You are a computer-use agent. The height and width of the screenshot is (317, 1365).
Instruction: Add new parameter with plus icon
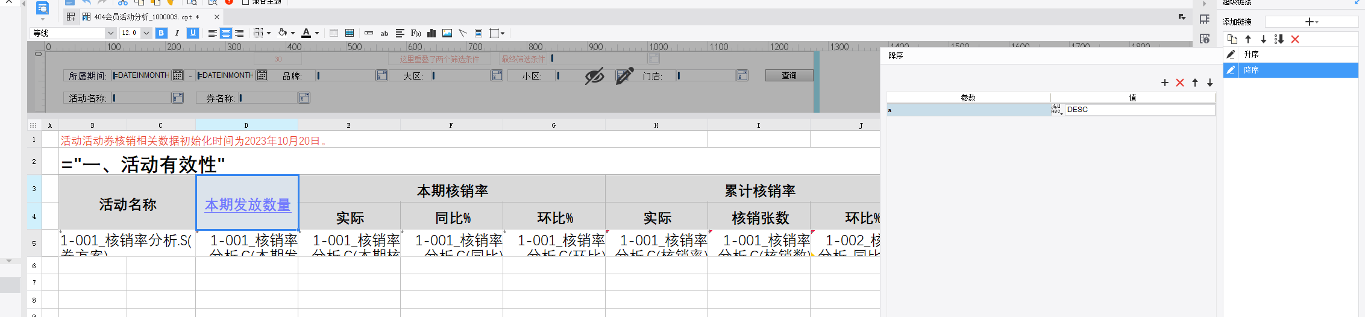pyautogui.click(x=1165, y=83)
